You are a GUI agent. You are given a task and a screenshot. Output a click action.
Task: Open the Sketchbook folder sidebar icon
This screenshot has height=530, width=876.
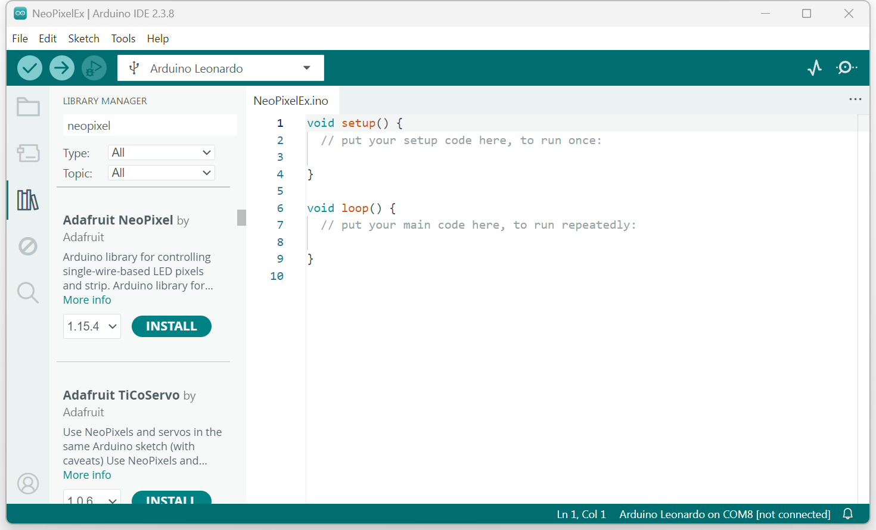27,107
